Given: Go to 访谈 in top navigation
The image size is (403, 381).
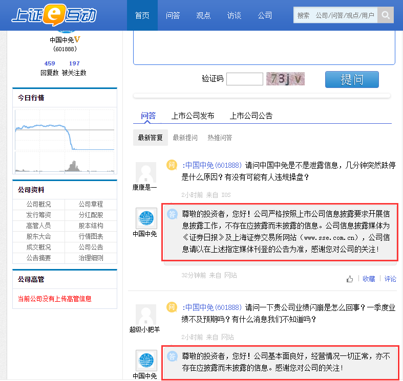Looking at the screenshot, I should pos(234,15).
